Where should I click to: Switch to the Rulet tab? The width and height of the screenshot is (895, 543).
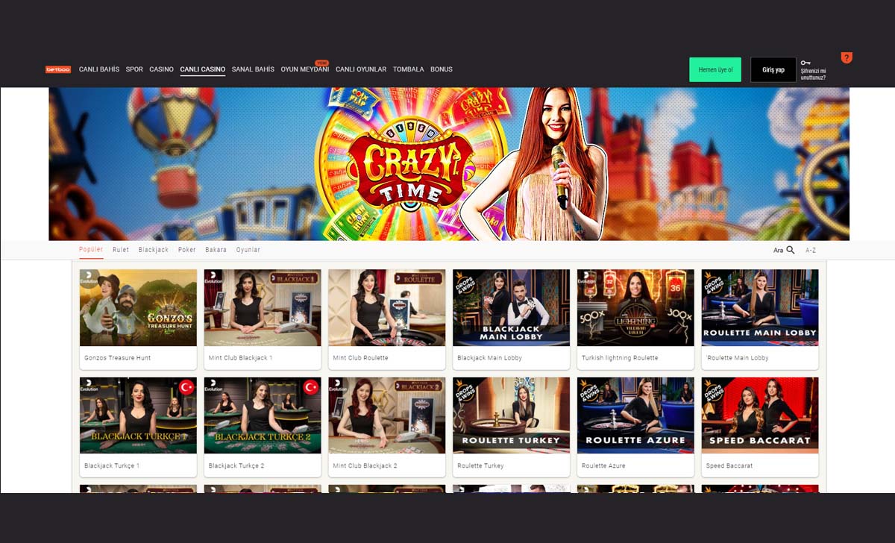pyautogui.click(x=121, y=250)
